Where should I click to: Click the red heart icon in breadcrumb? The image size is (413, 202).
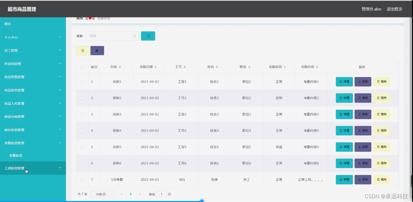pyautogui.click(x=90, y=18)
